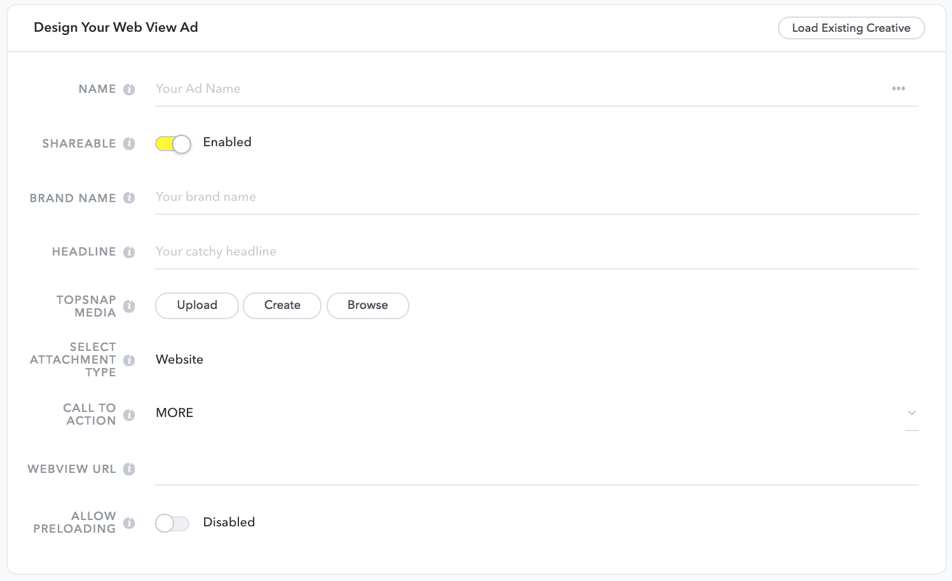Viewport: 952px width, 581px height.
Task: Toggle the Shareable switch off
Action: pos(173,144)
